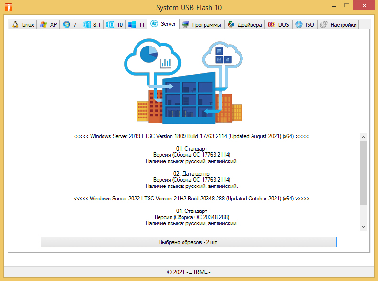This screenshot has height=281, width=378.
Task: Click the ISO disc icon
Action: pos(299,24)
